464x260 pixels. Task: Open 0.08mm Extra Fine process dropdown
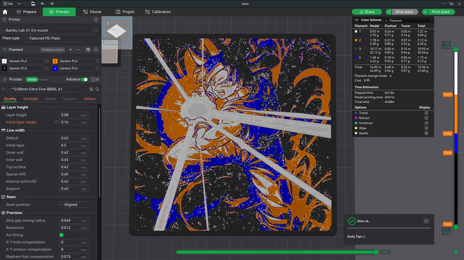pyautogui.click(x=47, y=89)
